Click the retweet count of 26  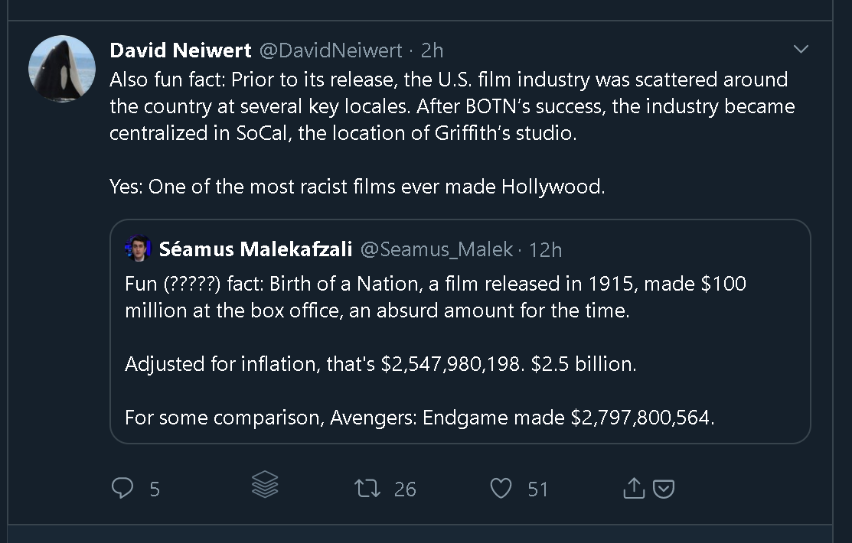[405, 489]
